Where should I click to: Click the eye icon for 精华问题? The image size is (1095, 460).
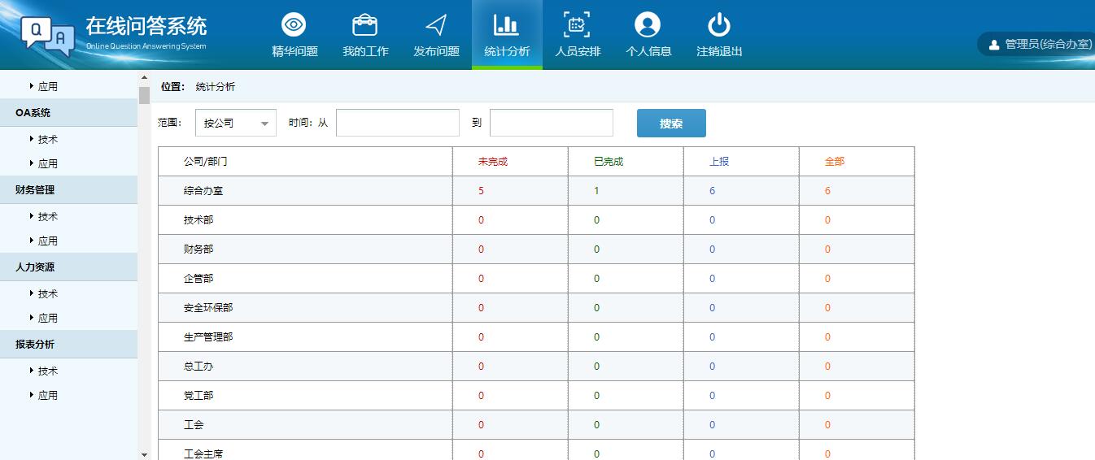click(294, 26)
